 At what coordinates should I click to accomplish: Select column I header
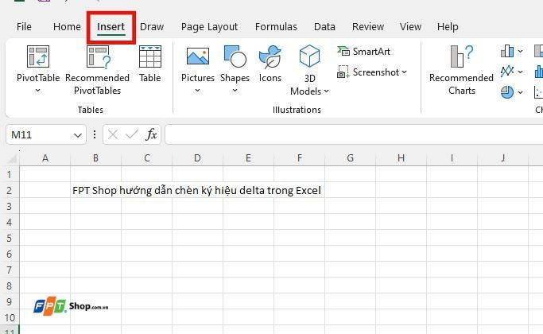click(x=452, y=158)
